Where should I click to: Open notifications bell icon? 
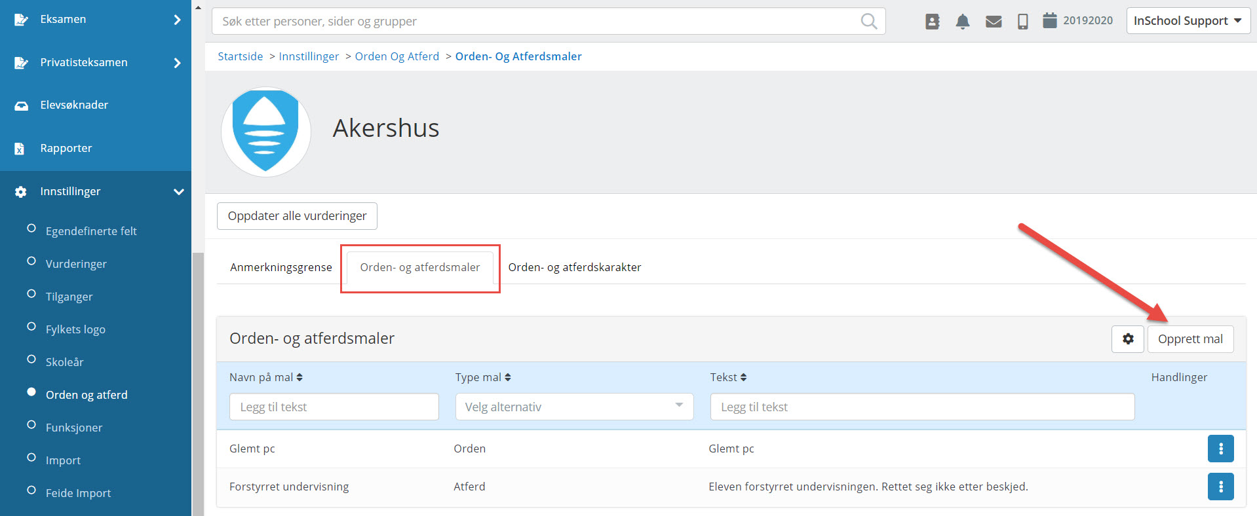click(x=962, y=22)
